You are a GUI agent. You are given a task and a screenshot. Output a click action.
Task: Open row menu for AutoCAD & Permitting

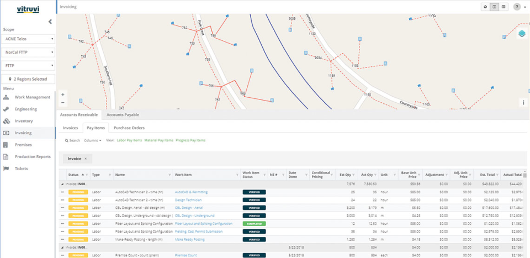(x=62, y=192)
